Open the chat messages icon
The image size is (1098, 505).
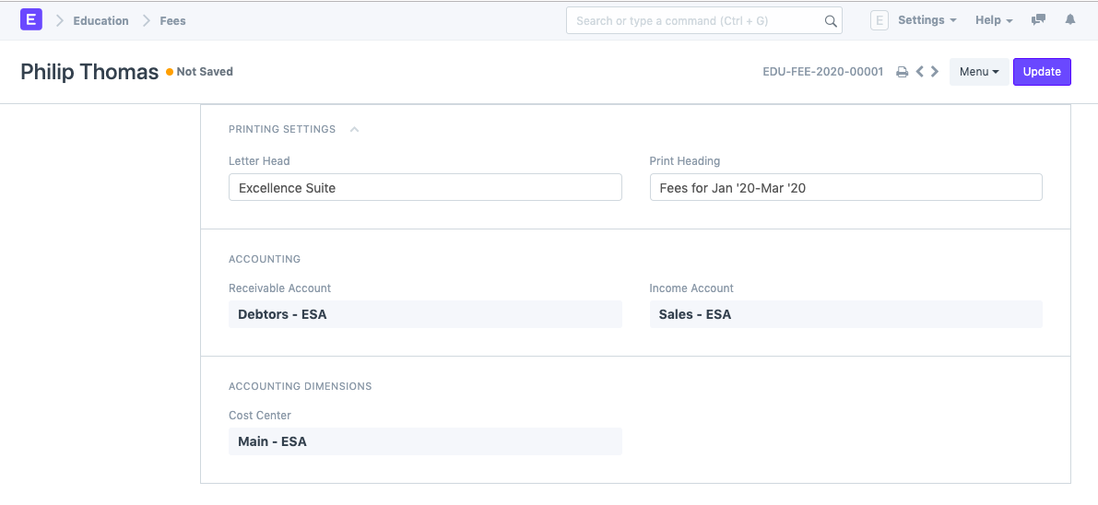coord(1038,20)
